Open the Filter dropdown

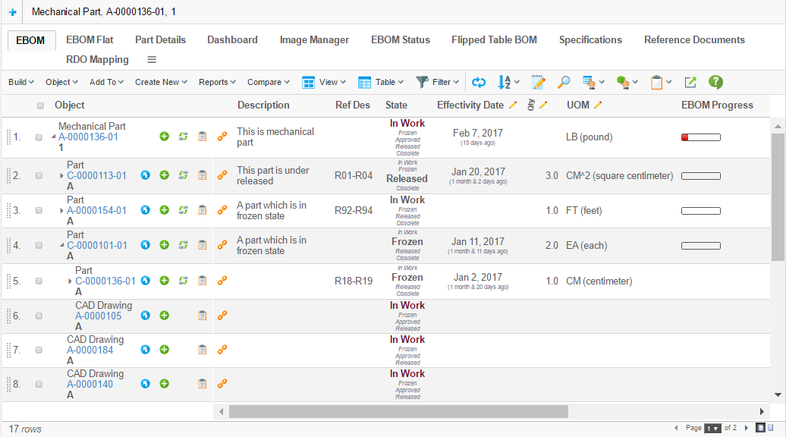click(x=438, y=82)
